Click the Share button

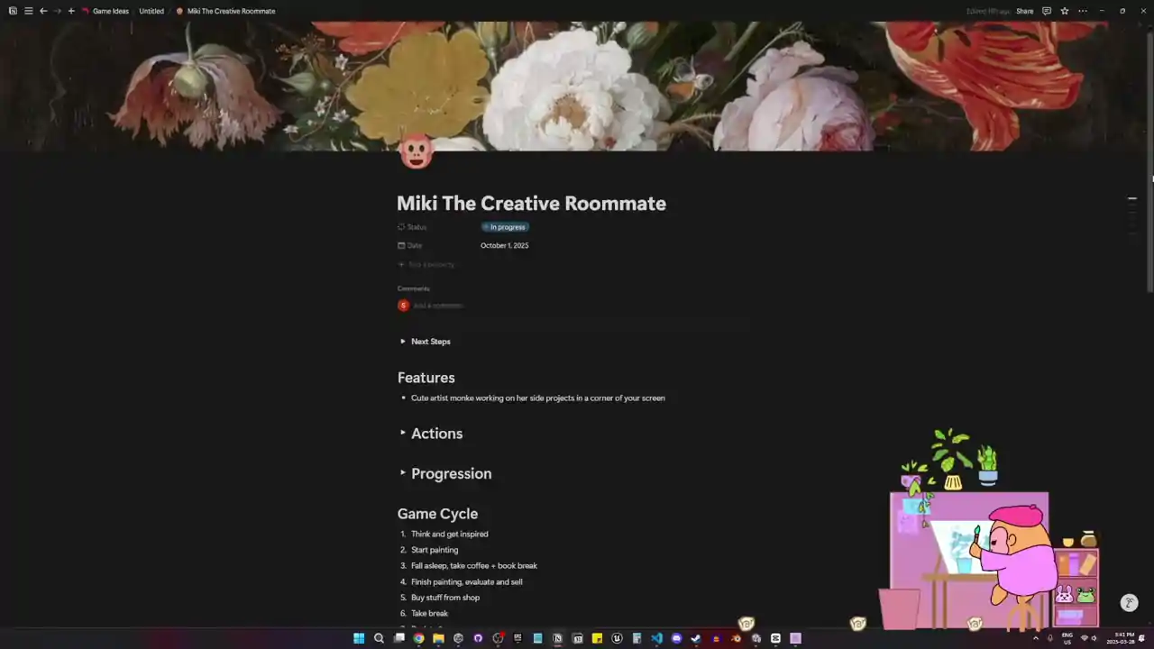(x=1024, y=11)
